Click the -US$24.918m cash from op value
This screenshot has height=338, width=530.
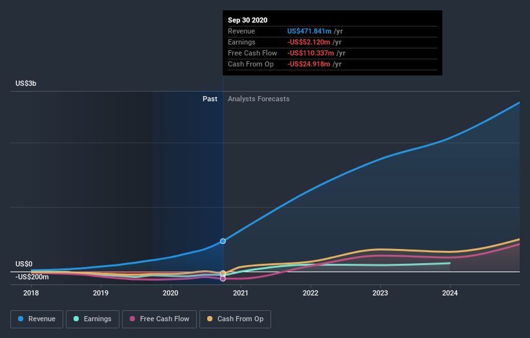[x=309, y=64]
